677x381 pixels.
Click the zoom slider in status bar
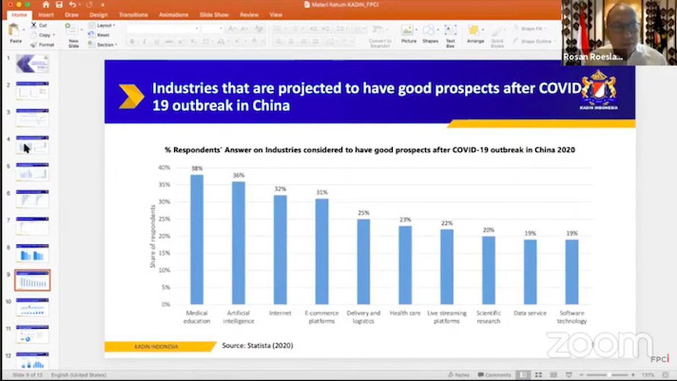click(609, 375)
